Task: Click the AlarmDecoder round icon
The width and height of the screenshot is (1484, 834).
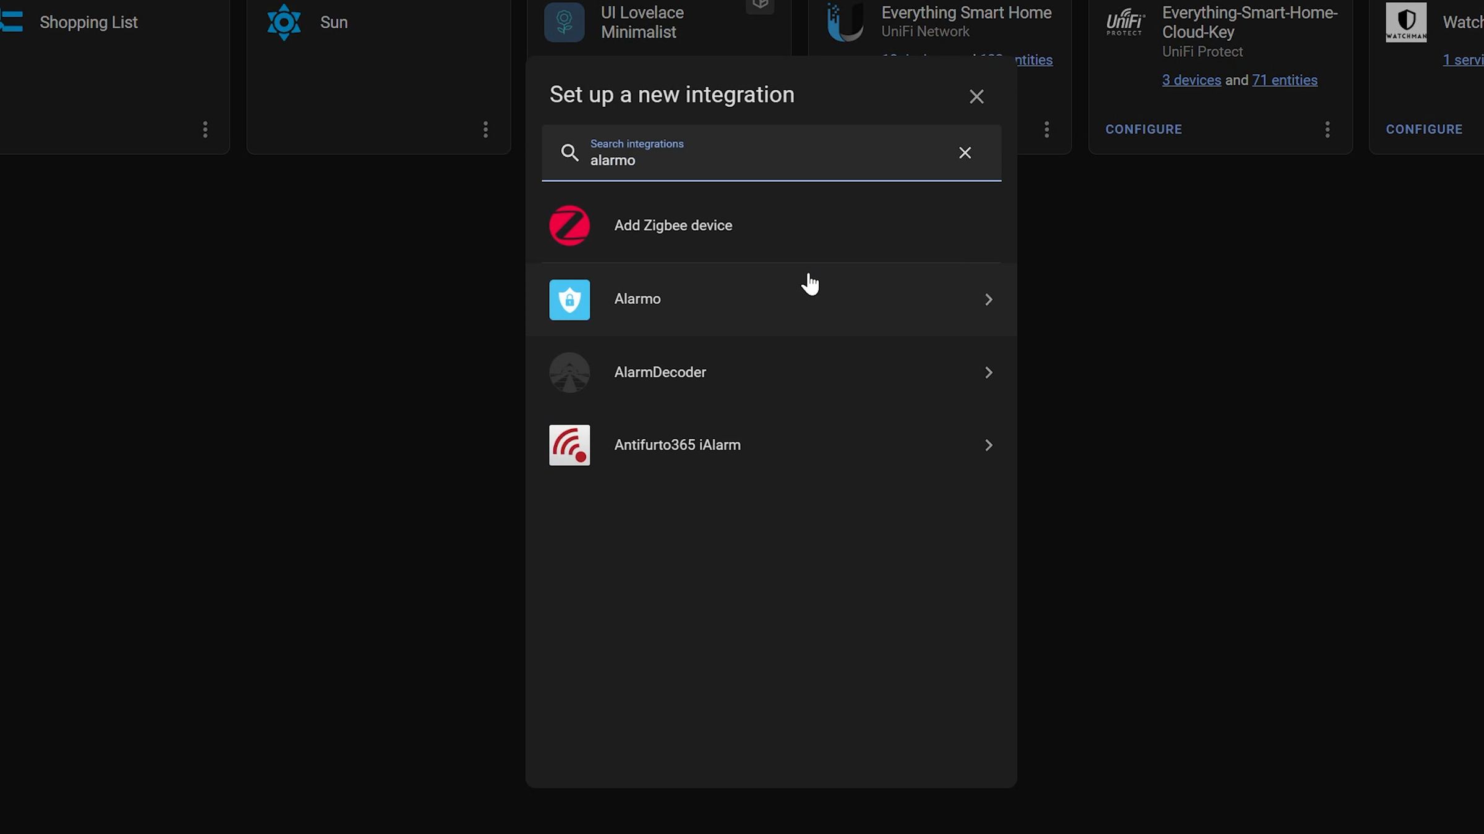Action: point(569,373)
